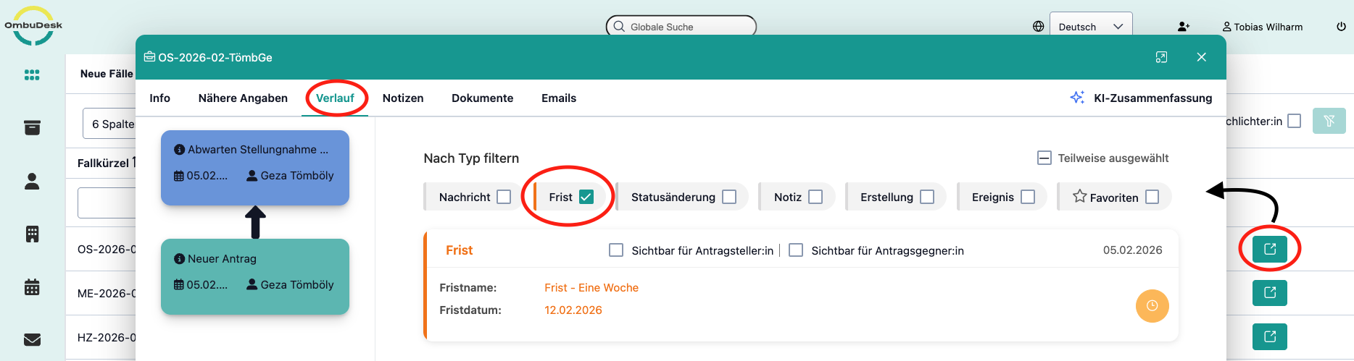Open Tobias Wilharm user menu
The image size is (1354, 361).
coord(1263,27)
